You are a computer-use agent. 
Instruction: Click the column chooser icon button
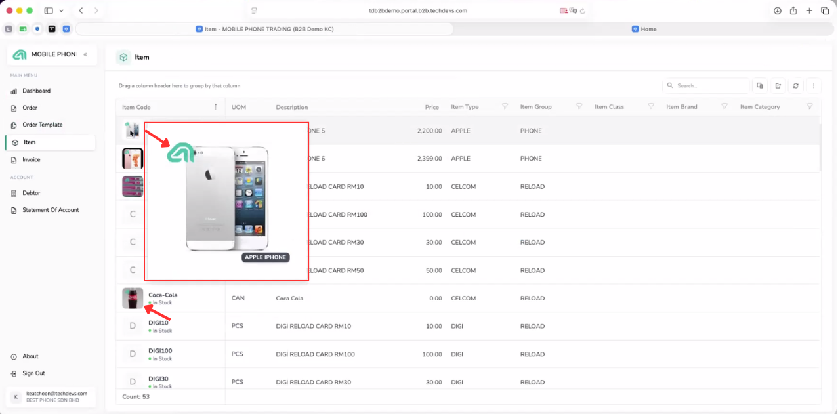tap(760, 85)
